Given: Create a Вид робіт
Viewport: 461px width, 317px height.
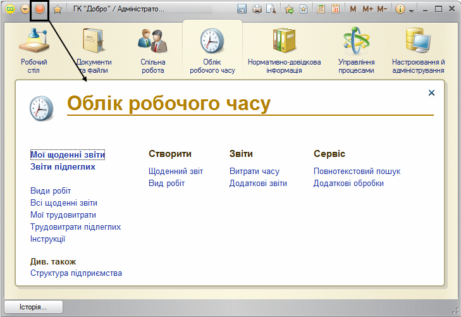Looking at the screenshot, I should 167,183.
